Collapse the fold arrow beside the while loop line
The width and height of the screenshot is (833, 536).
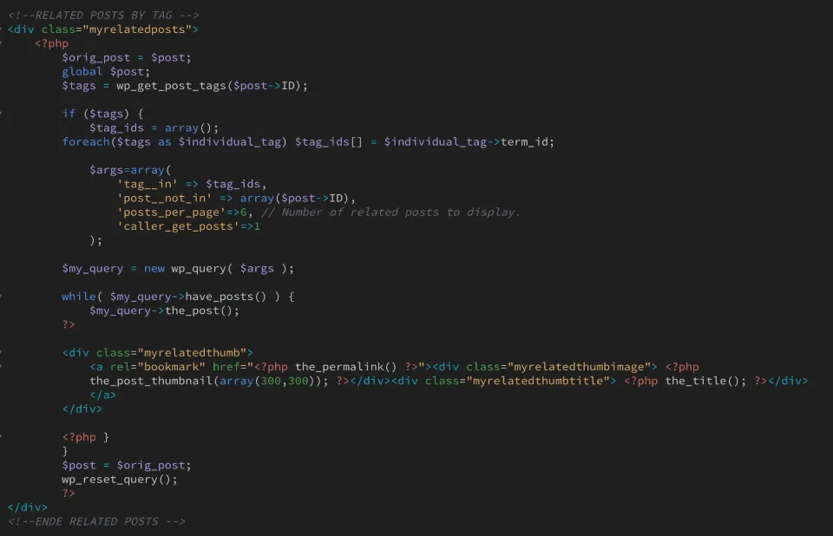tap(3, 297)
